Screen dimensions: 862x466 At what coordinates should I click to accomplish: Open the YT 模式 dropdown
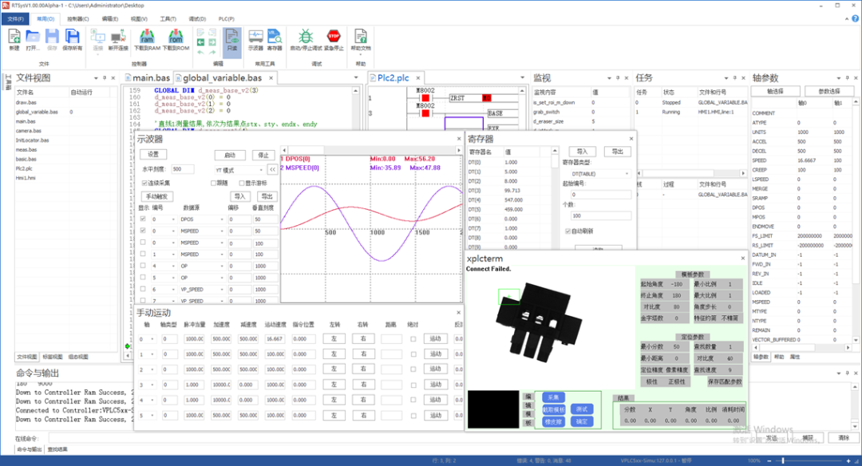click(239, 170)
